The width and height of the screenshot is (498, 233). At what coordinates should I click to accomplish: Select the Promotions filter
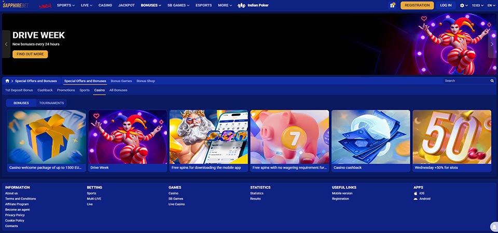[x=66, y=90]
